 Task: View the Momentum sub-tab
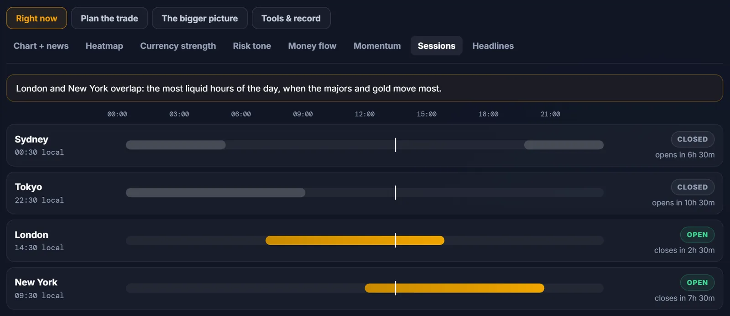click(377, 46)
